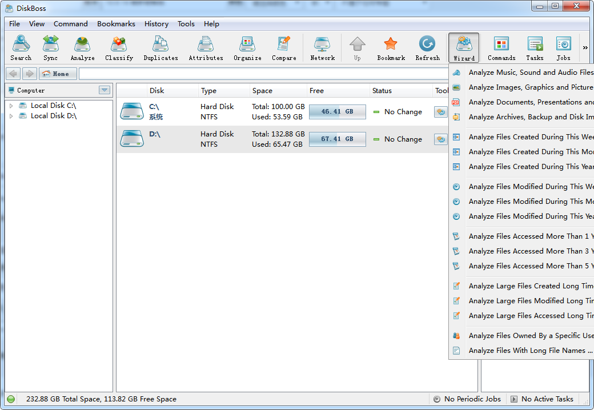
Task: Navigate forward with right arrow
Action: (29, 74)
